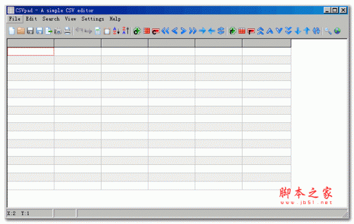The width and height of the screenshot is (354, 224).
Task: Click the window resize grip corner
Action: [345, 214]
